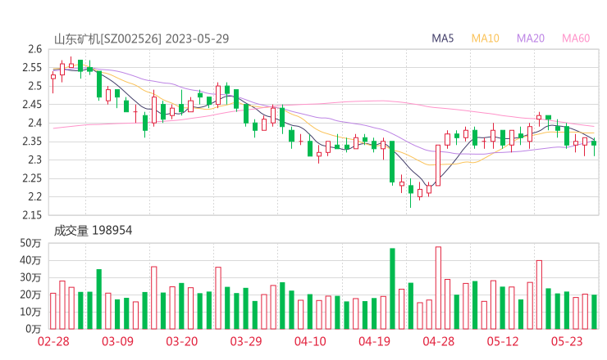The width and height of the screenshot is (607, 360).
Task: Click the 2.15 price axis label
Action: click(32, 215)
